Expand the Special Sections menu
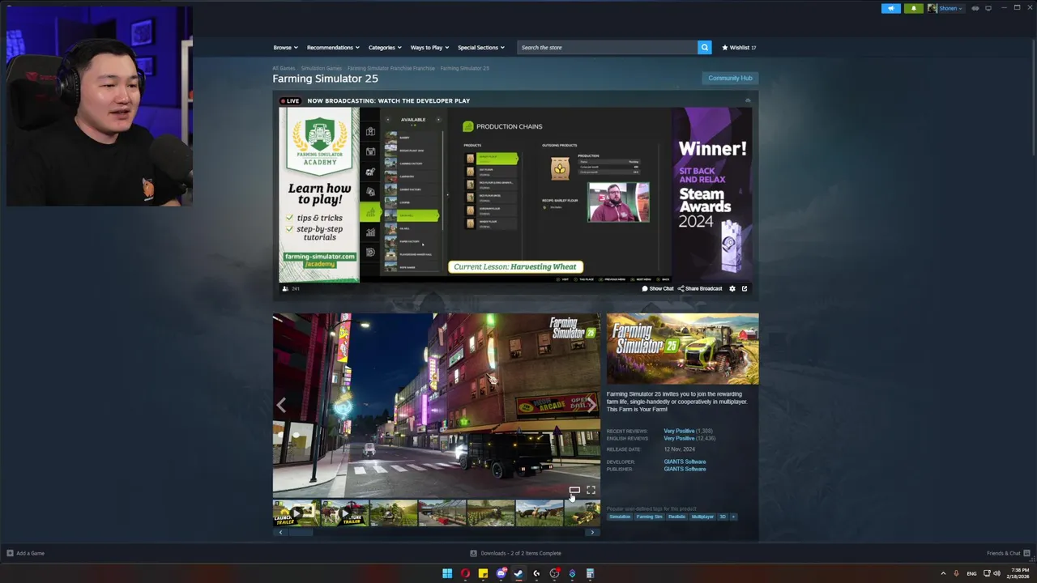Viewport: 1037px width, 583px height. tap(480, 47)
